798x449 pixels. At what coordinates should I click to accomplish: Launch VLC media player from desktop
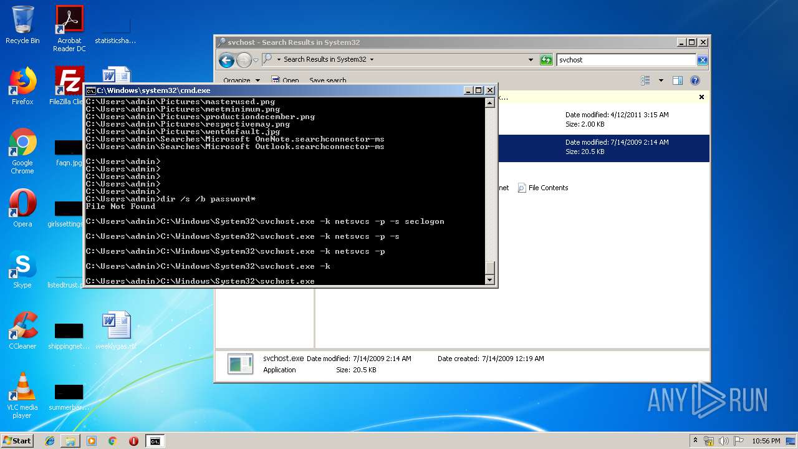click(22, 395)
